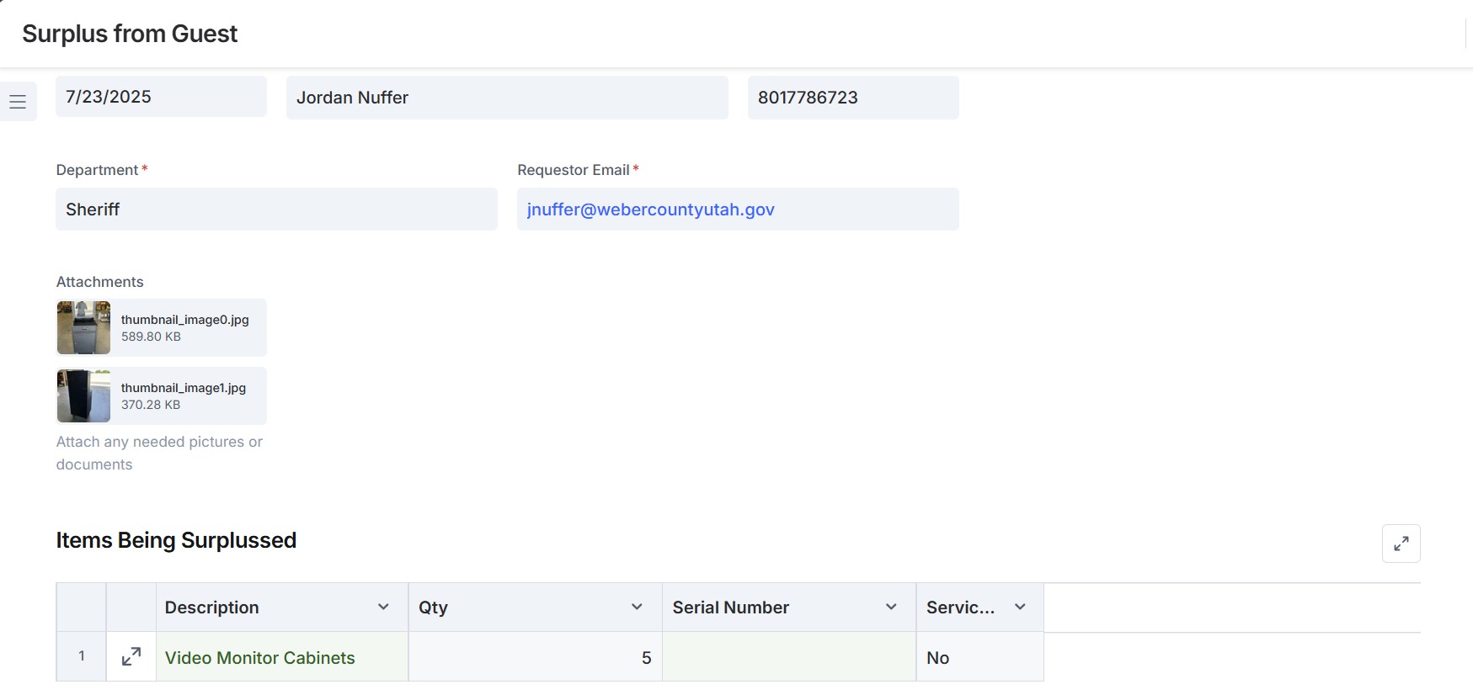Select row number 1 in the table
1473x695 pixels.
coord(82,656)
